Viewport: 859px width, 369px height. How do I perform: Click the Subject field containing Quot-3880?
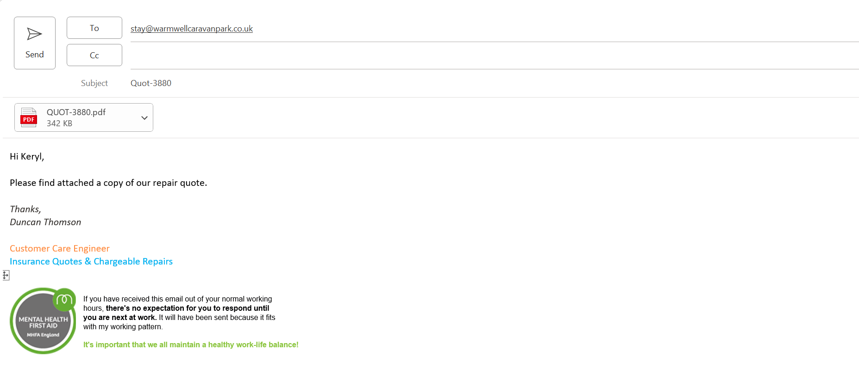click(151, 83)
